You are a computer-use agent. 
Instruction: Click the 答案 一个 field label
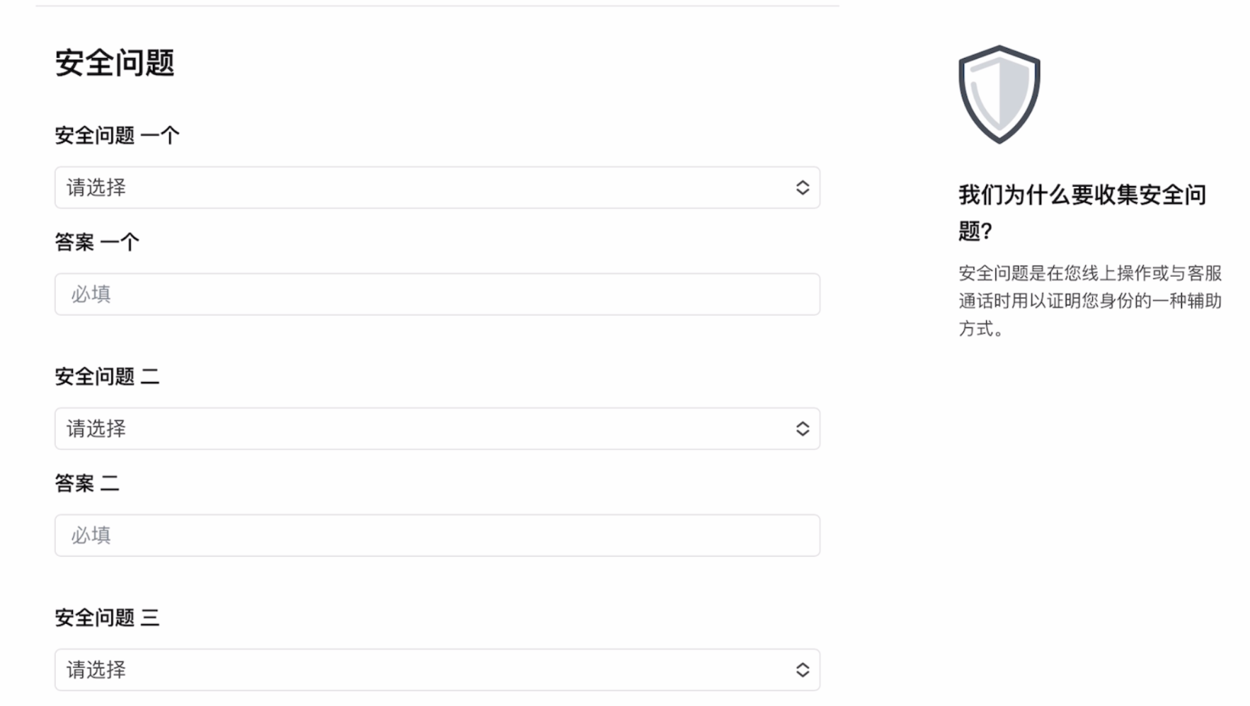click(97, 242)
